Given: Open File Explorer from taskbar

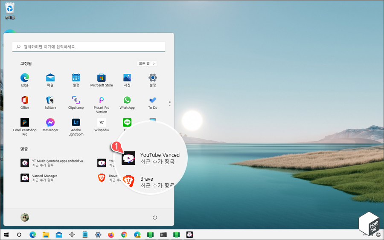Looking at the screenshot, I should tap(46, 235).
